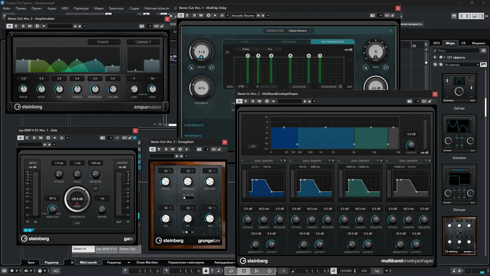Open the Транспорт menu
This screenshot has width=490, height=276.
pos(116,8)
